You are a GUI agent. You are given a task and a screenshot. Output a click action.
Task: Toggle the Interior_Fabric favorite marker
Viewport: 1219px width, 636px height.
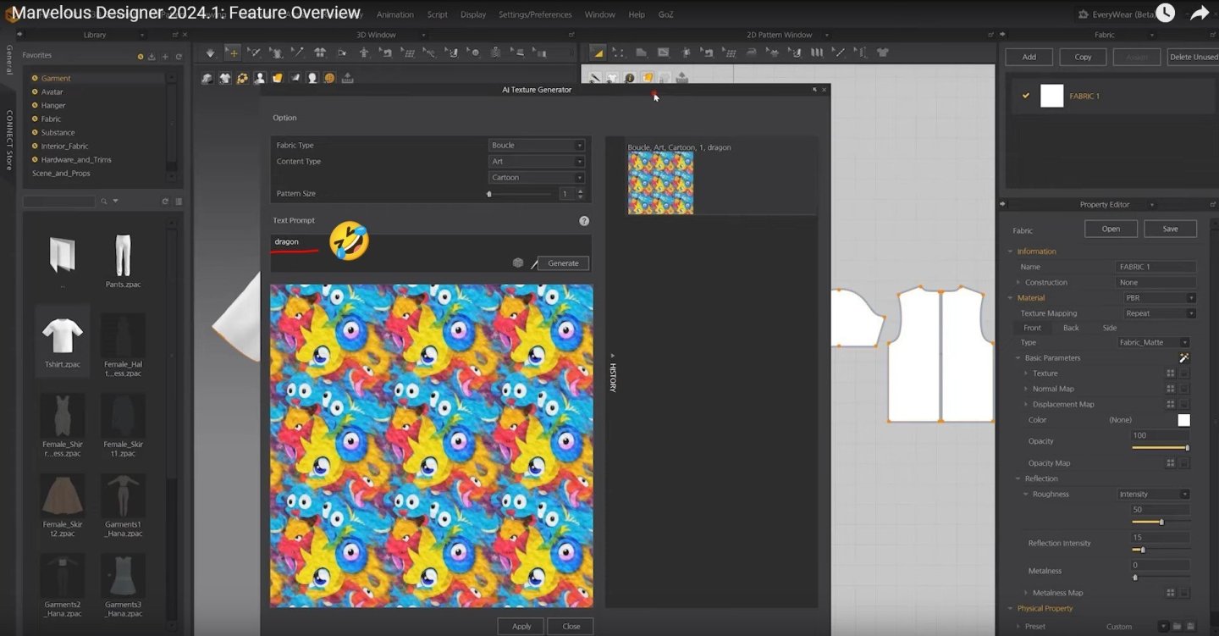[35, 146]
